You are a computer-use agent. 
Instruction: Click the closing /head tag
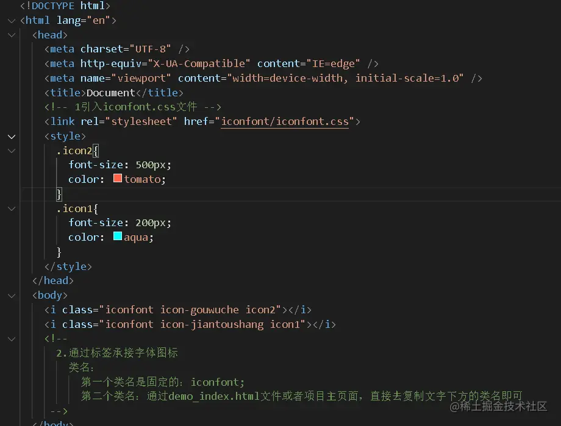[x=53, y=281]
